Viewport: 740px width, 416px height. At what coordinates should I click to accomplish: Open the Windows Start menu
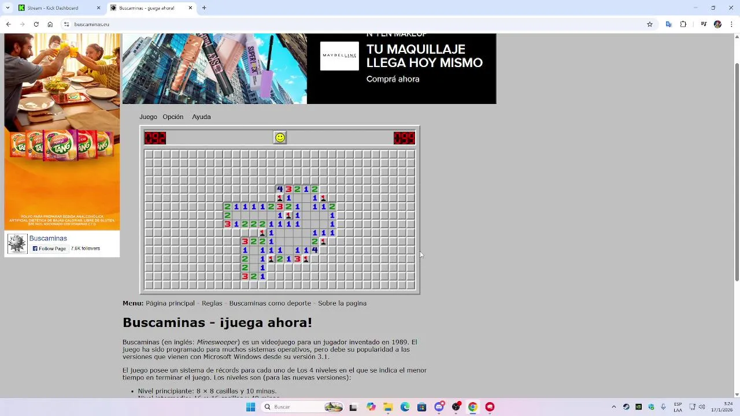click(x=250, y=407)
